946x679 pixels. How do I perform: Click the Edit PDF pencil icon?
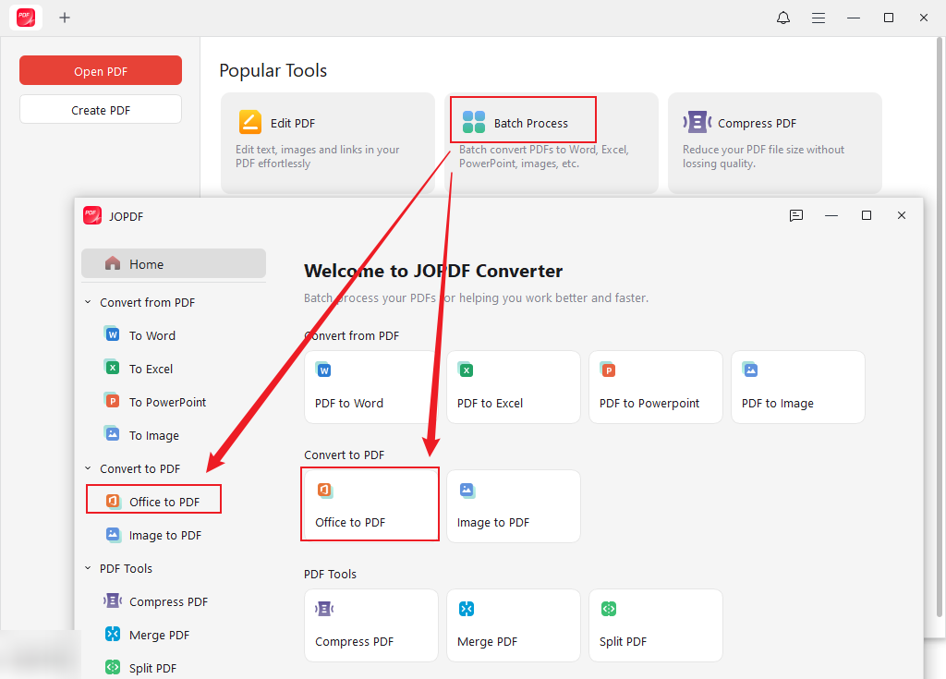[248, 121]
